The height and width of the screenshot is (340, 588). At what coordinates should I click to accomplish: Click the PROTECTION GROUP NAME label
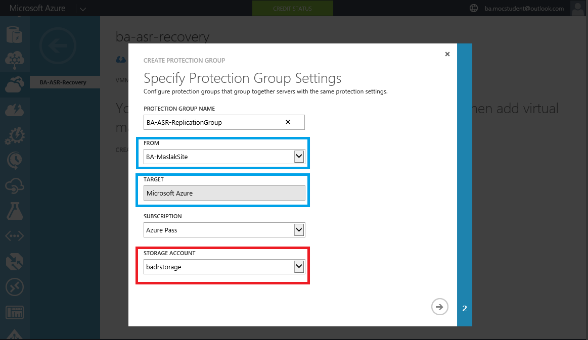tap(179, 109)
